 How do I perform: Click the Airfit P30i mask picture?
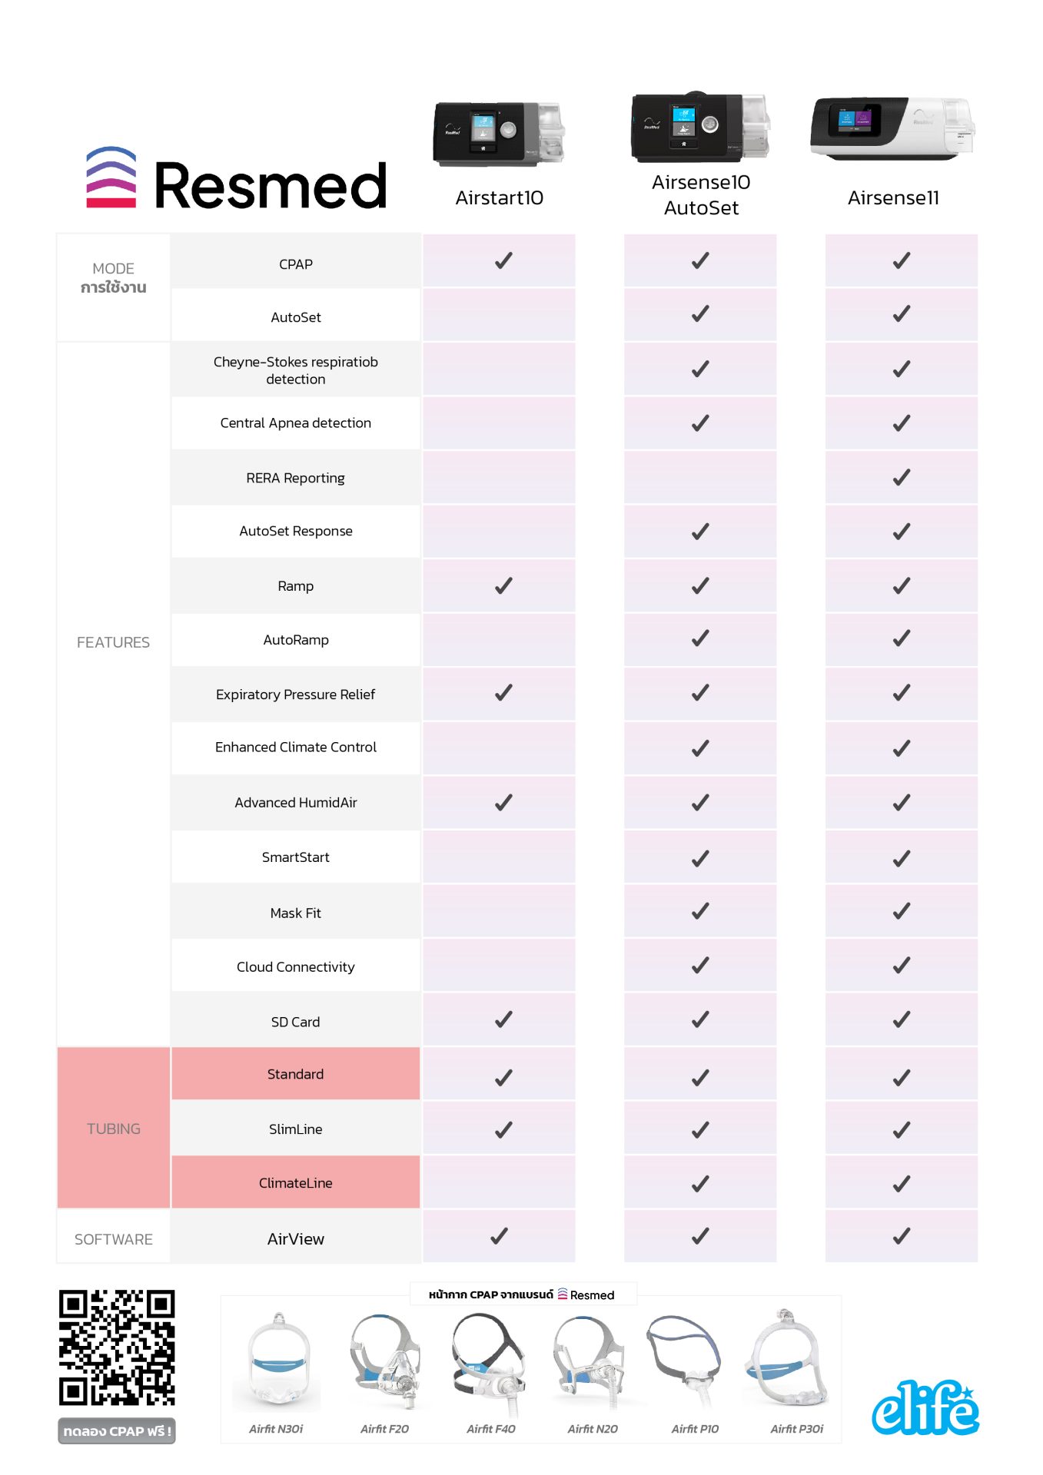[x=786, y=1358]
